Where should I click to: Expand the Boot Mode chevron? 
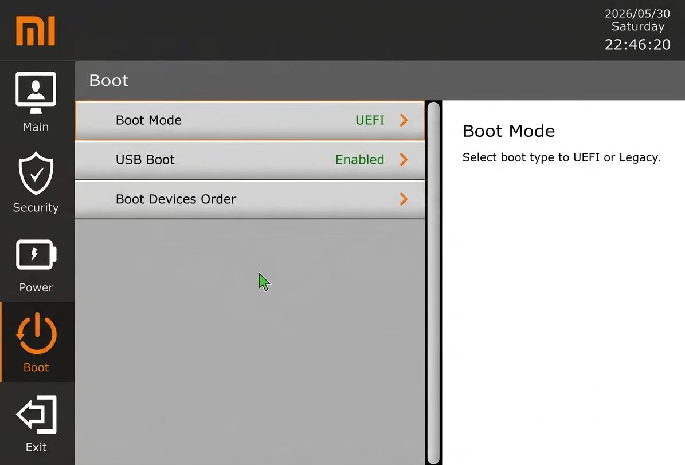[x=404, y=120]
